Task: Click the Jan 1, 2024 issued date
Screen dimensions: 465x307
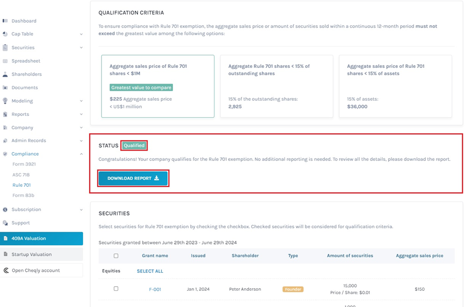Action: [x=198, y=289]
